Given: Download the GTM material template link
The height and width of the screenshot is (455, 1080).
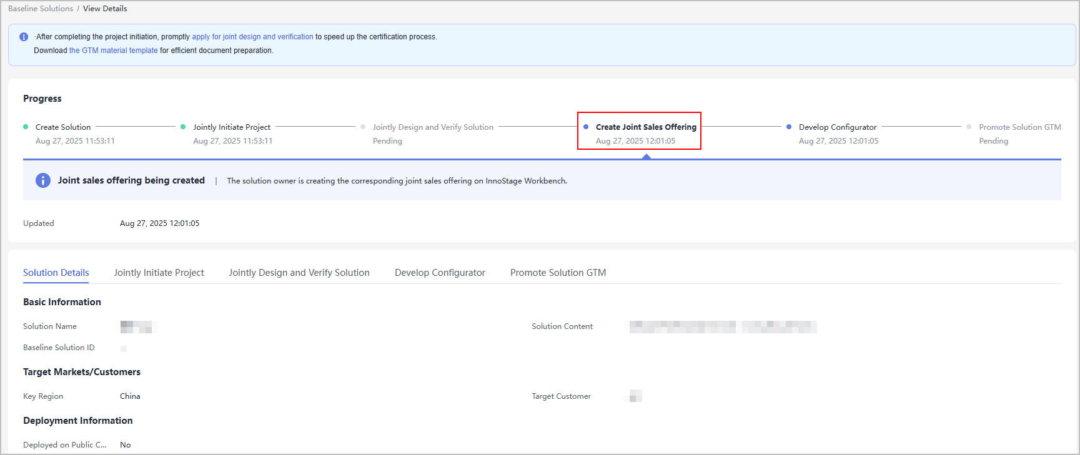Looking at the screenshot, I should pos(113,51).
